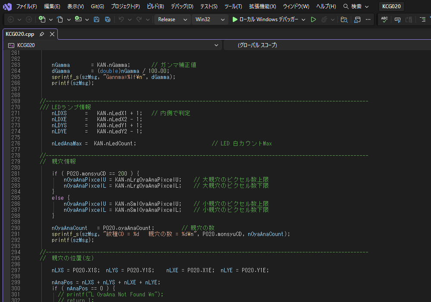Click the Save All icon
This screenshot has height=302, width=431.
(x=107, y=19)
